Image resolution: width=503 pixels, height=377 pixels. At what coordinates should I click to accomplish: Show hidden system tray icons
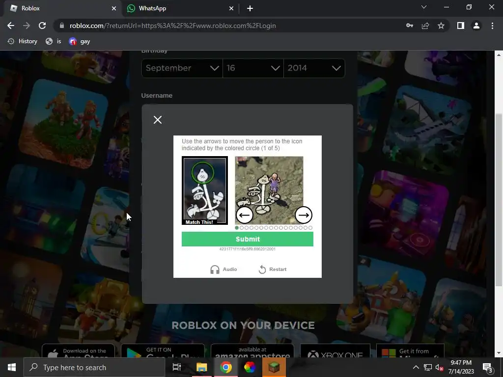pos(416,367)
